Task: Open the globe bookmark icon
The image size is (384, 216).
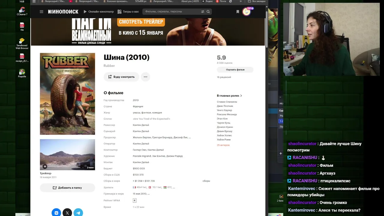Action: [230, 1]
